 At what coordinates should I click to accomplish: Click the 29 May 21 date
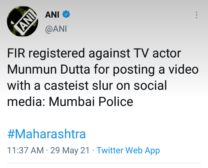coord(70,150)
